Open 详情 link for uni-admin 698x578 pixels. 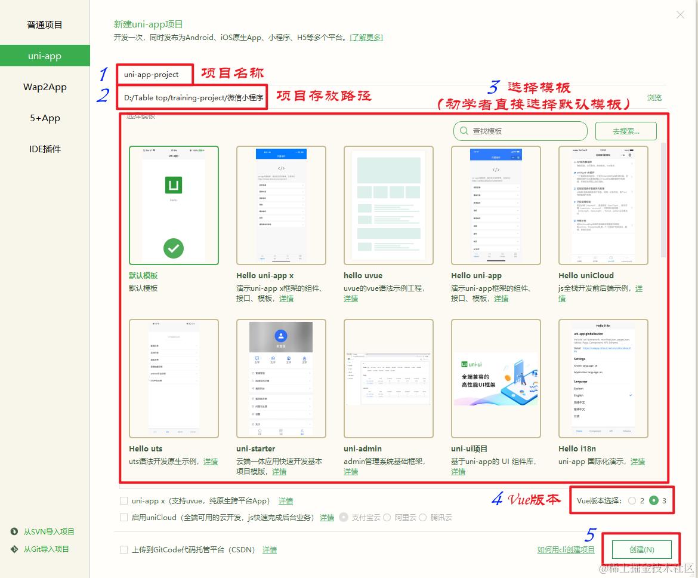tap(351, 472)
